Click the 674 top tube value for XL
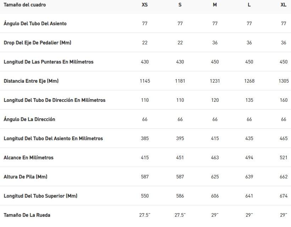291x227 pixels. pos(283,196)
